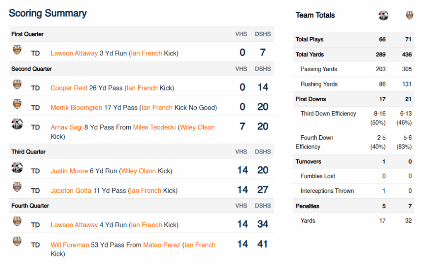
Task: Click the team logo beside Attaway's 3 Yd Run
Action: [x=17, y=50]
